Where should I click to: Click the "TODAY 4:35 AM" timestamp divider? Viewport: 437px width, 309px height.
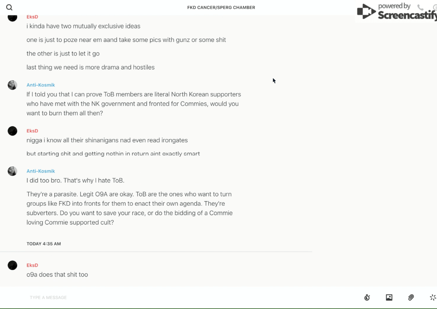(x=44, y=244)
